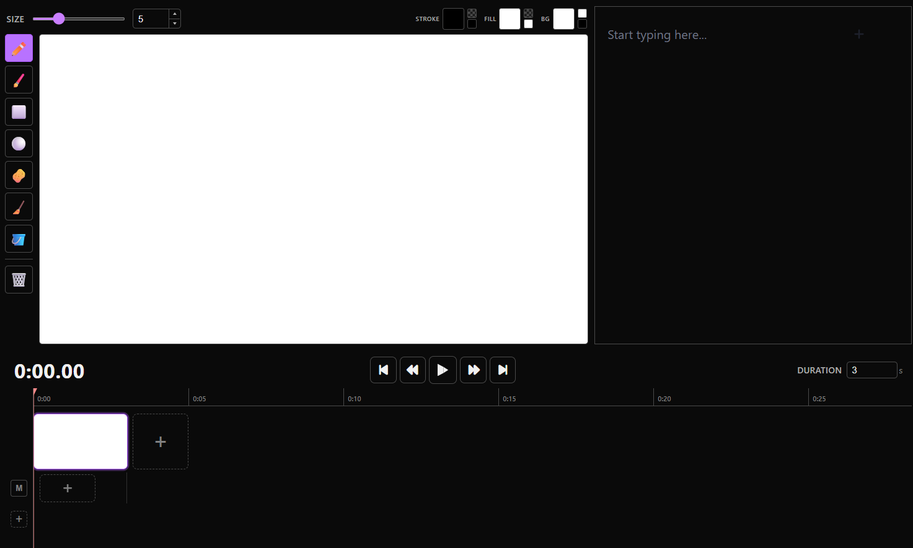Rewind one frame backward

[413, 370]
